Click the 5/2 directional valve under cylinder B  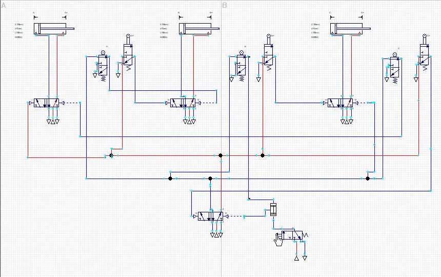[x=183, y=103]
